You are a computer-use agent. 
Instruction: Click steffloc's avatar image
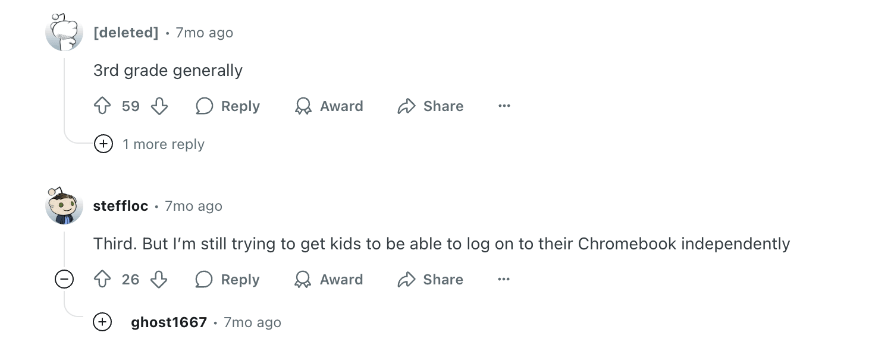(64, 207)
